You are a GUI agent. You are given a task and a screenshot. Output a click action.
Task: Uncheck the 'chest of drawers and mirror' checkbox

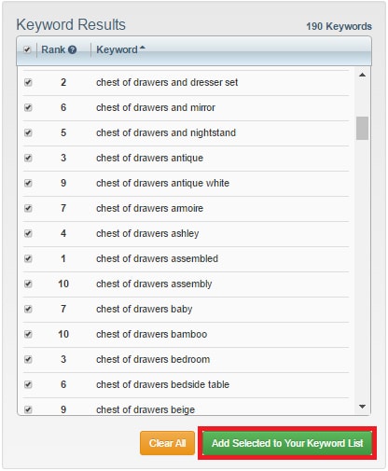(28, 107)
